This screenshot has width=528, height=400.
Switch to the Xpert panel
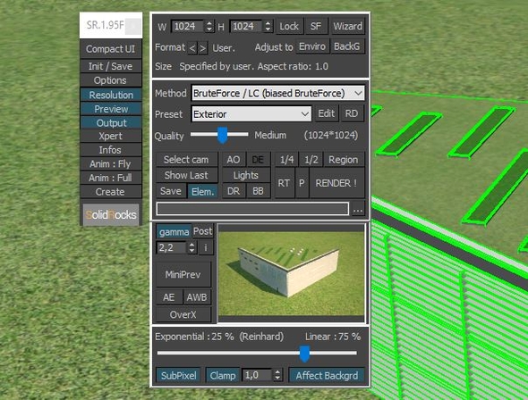click(x=111, y=136)
